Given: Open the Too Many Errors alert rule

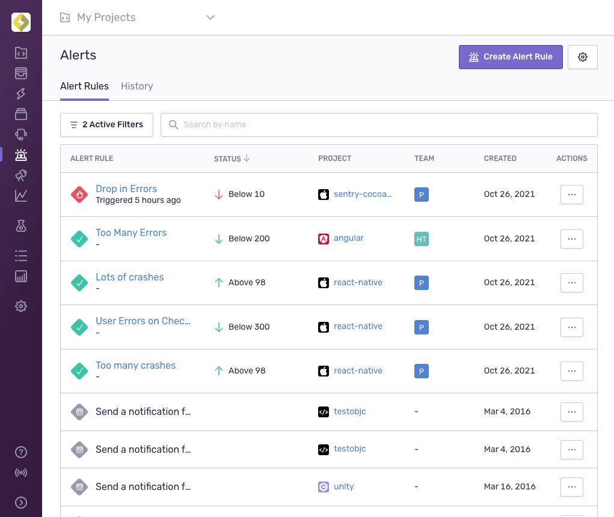Looking at the screenshot, I should tap(131, 233).
